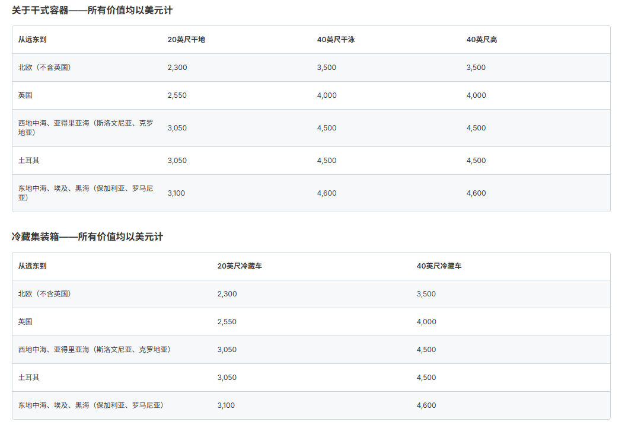
Task: Select the 40英尺高 column header
Action: click(x=481, y=40)
